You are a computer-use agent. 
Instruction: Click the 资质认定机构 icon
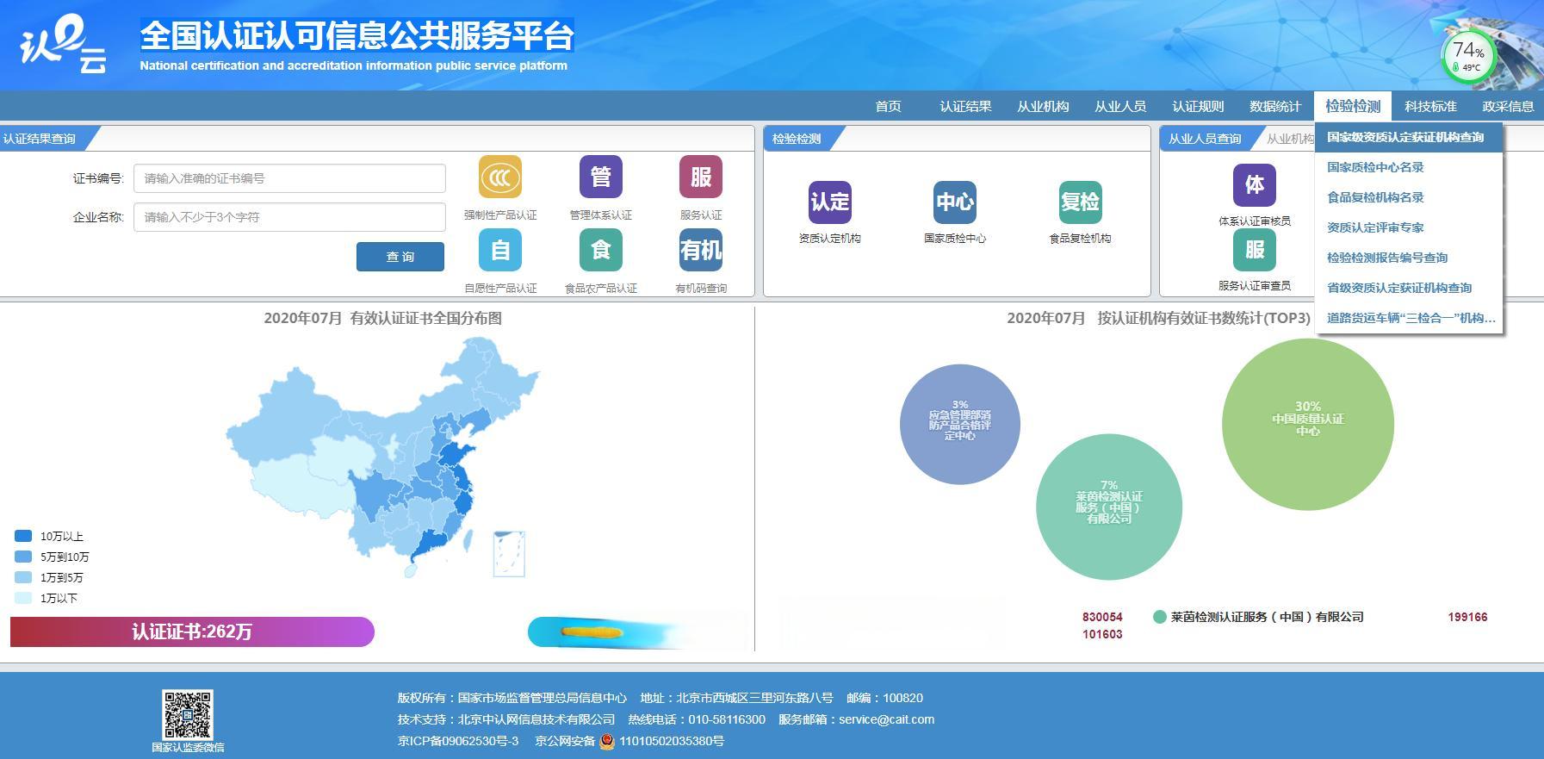[829, 202]
